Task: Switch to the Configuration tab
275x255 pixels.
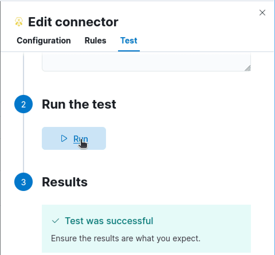Action: (44, 41)
